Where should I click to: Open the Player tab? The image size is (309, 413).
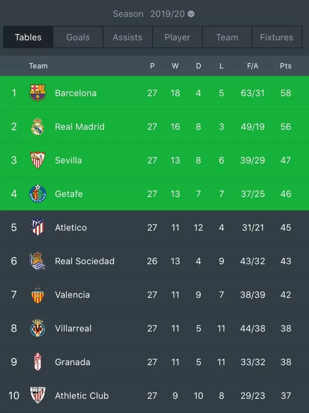coord(177,37)
